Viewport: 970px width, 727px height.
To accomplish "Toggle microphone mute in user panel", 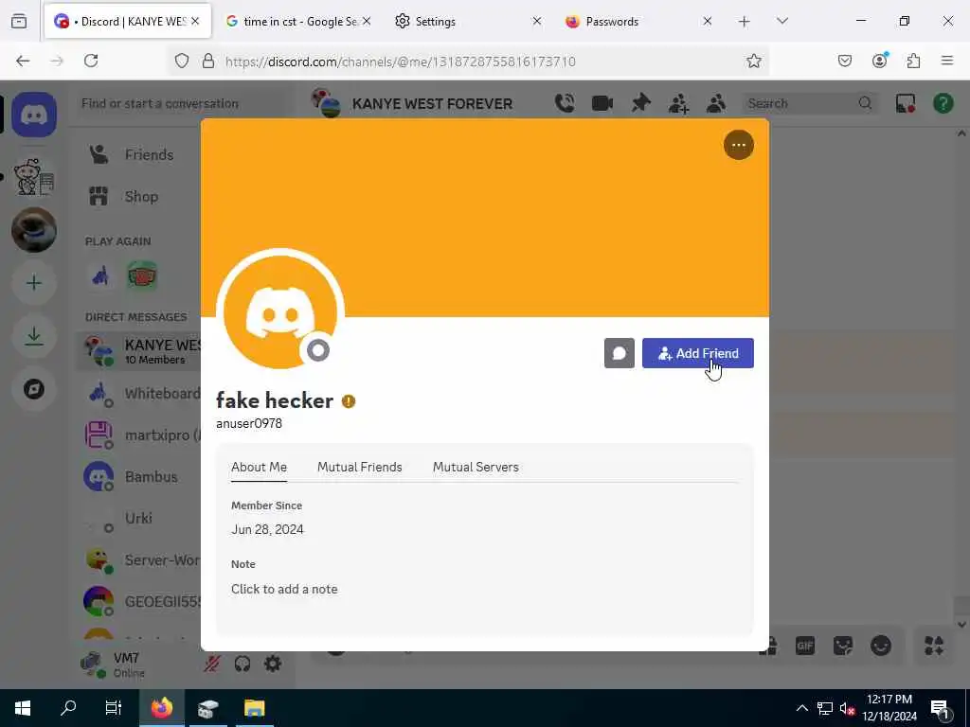I will click(x=211, y=664).
